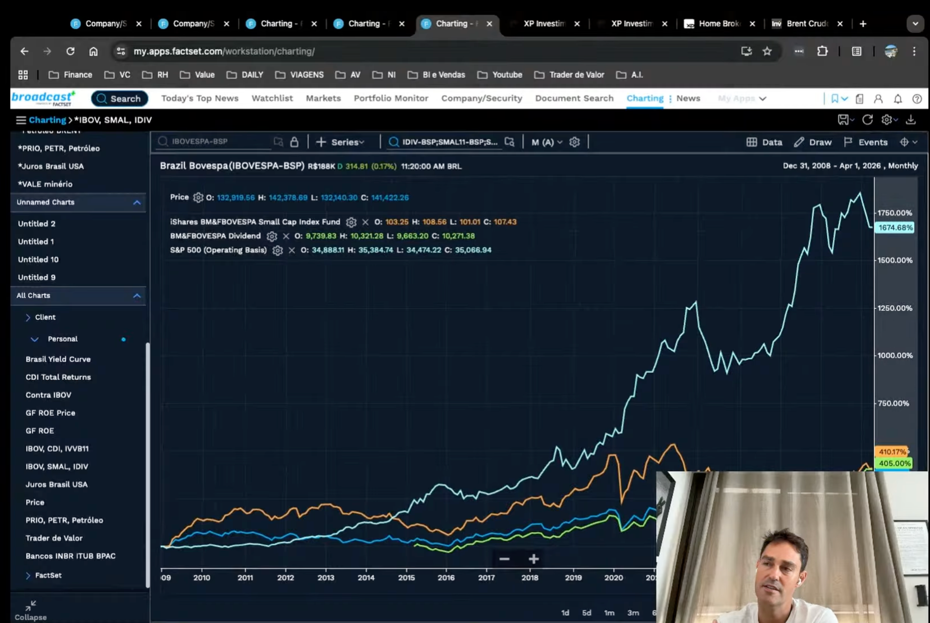This screenshot has width=930, height=623.
Task: Click the lookup icon beside IBOVESPA-BSP field
Action: tap(278, 142)
